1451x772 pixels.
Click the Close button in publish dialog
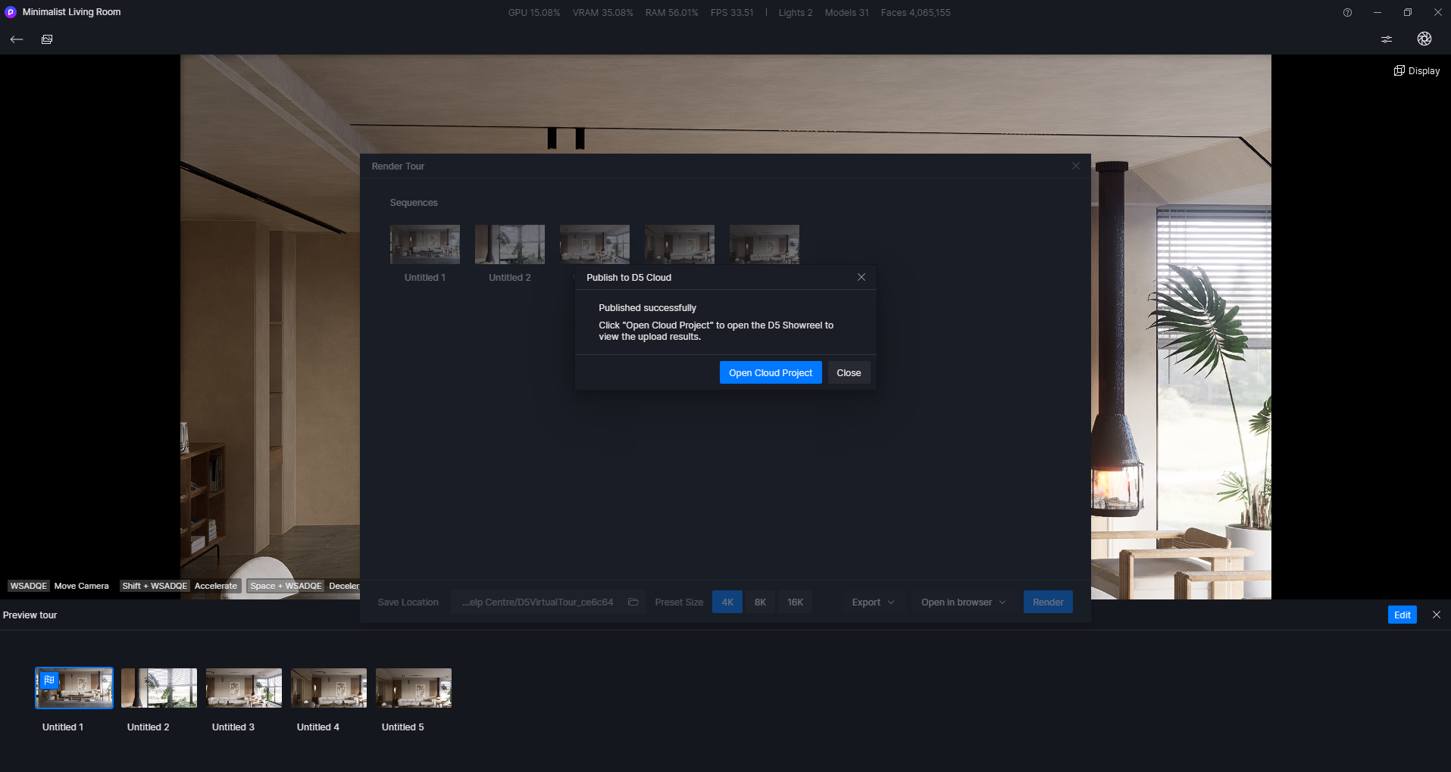849,372
